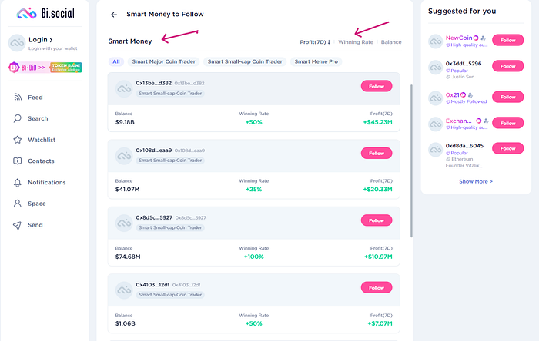Click the Bi-DiD Token Rains banner
Viewport: 539px width, 341px height.
[x=45, y=68]
